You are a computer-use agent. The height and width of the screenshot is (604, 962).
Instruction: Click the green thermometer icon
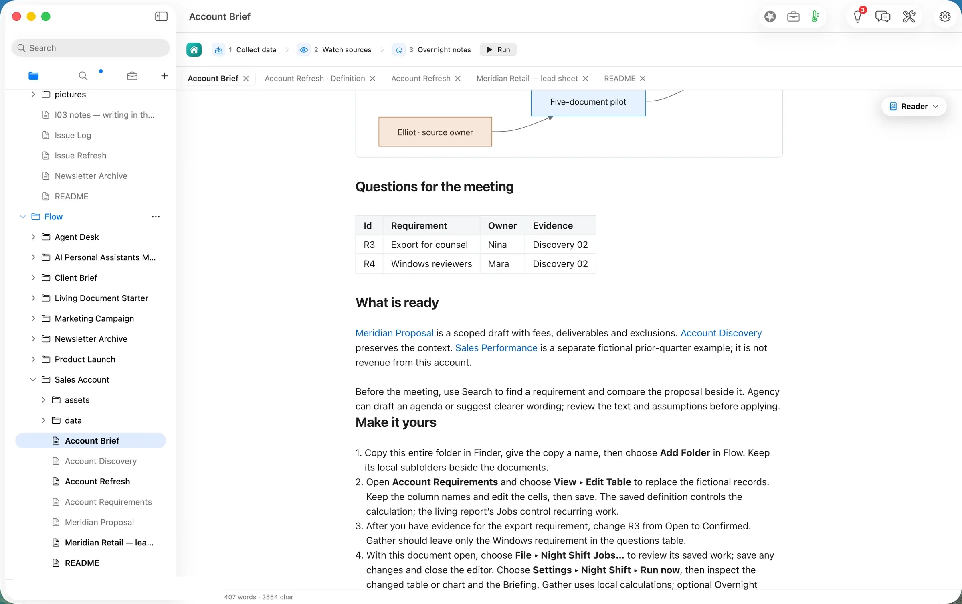(x=815, y=16)
